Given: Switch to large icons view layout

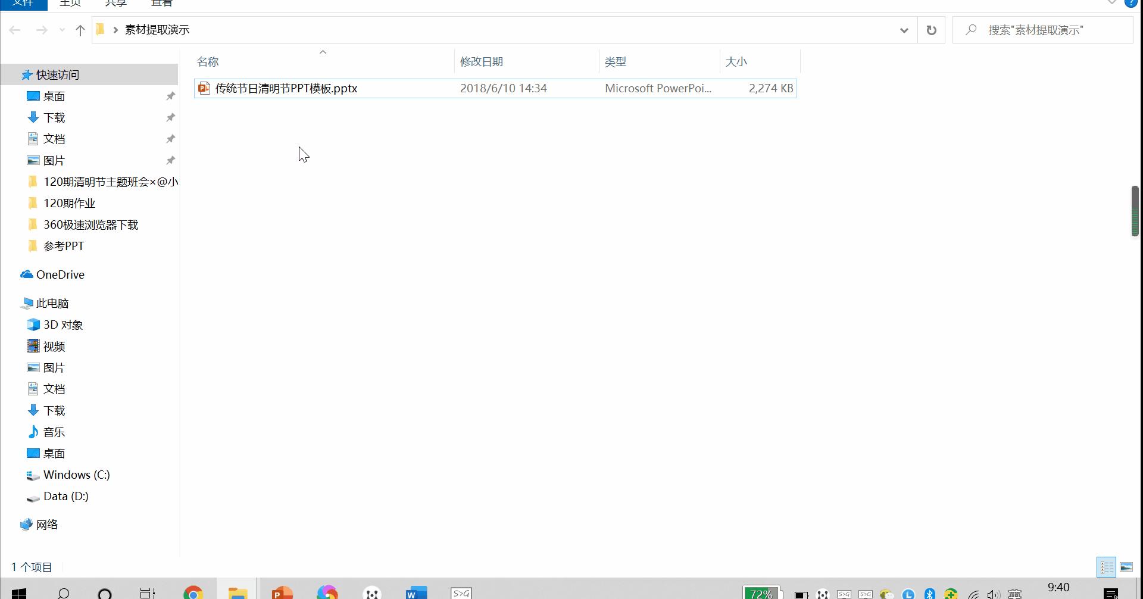Looking at the screenshot, I should coord(1126,567).
